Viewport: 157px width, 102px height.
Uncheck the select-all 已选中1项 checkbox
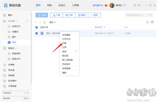click(37, 27)
